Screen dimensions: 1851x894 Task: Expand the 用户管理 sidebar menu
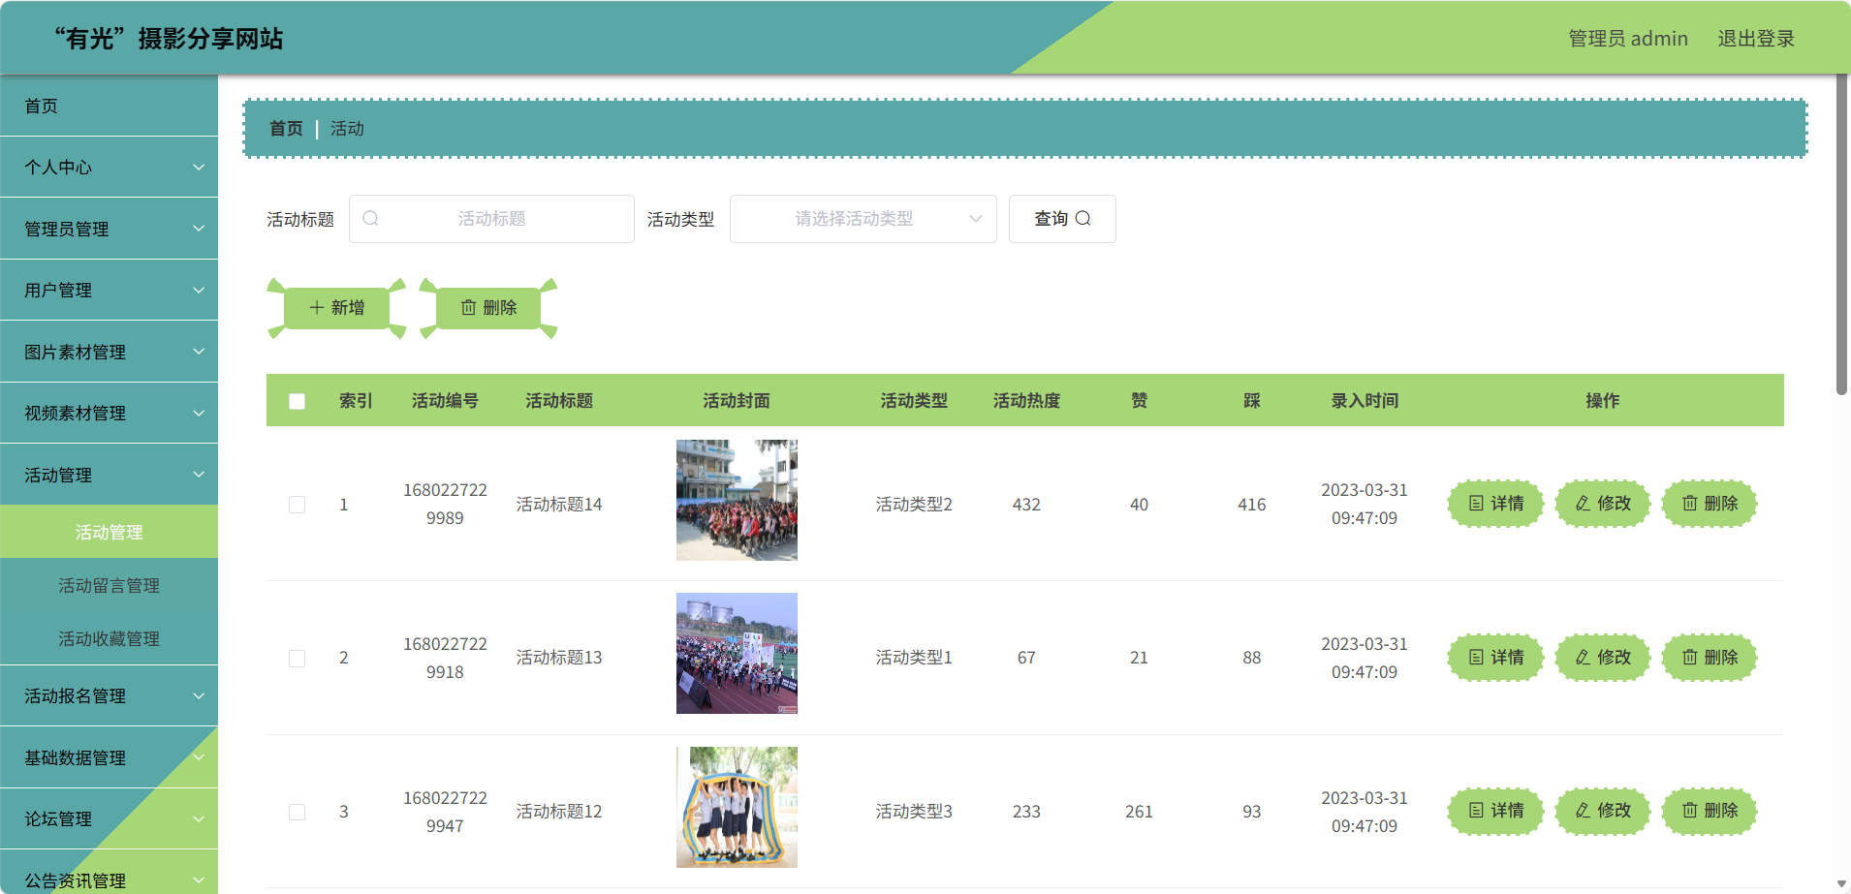coord(109,291)
